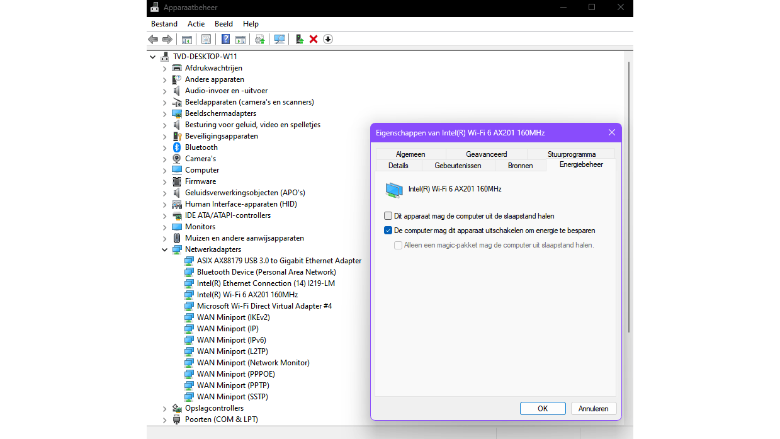Click the Apparaatbeheer vertical scrollbar
780x439 pixels.
(629, 197)
